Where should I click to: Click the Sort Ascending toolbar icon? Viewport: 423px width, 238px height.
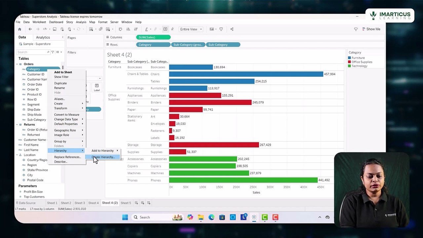click(x=128, y=29)
